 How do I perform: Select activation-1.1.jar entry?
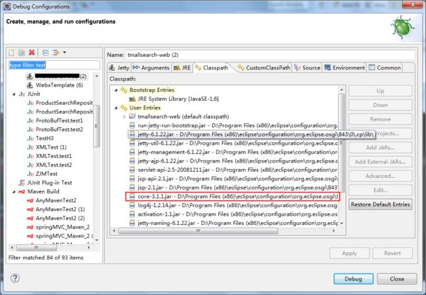tap(233, 214)
